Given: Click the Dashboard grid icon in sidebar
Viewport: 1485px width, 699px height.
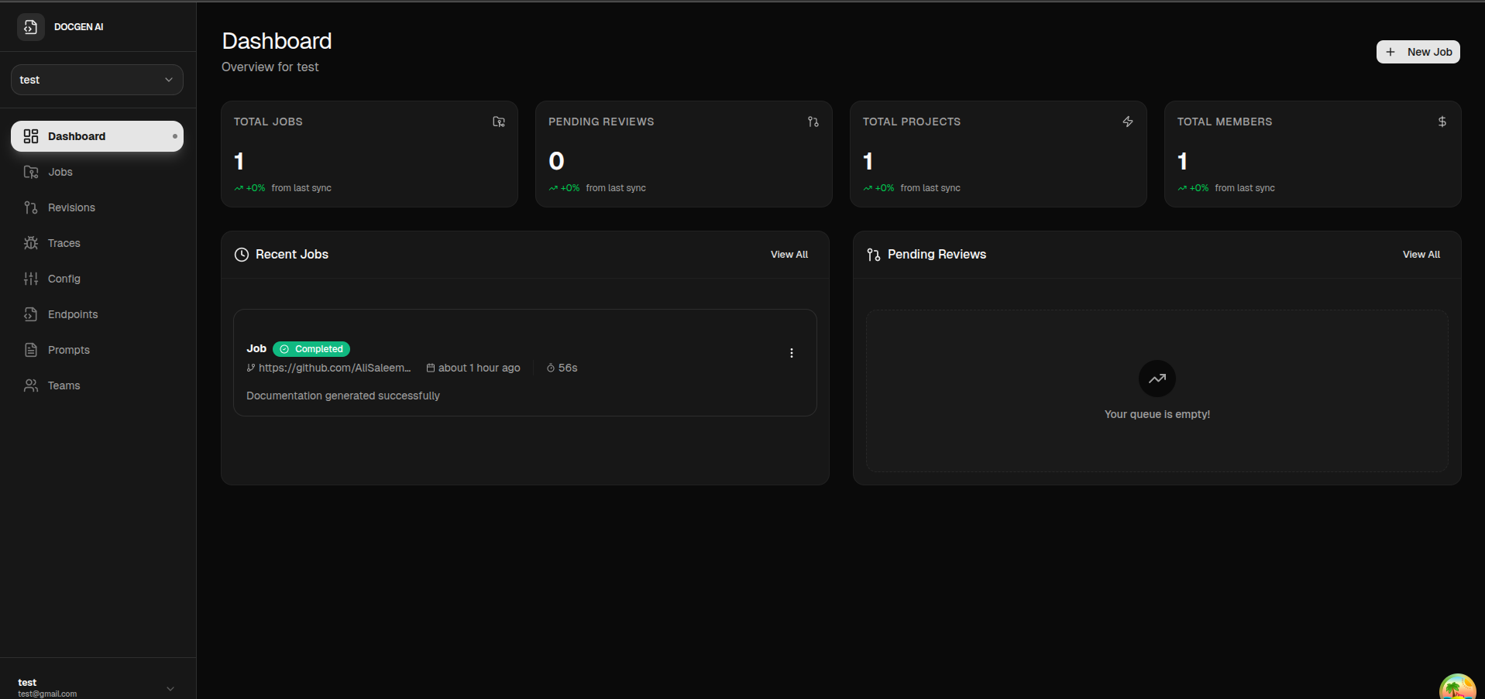Looking at the screenshot, I should [31, 136].
